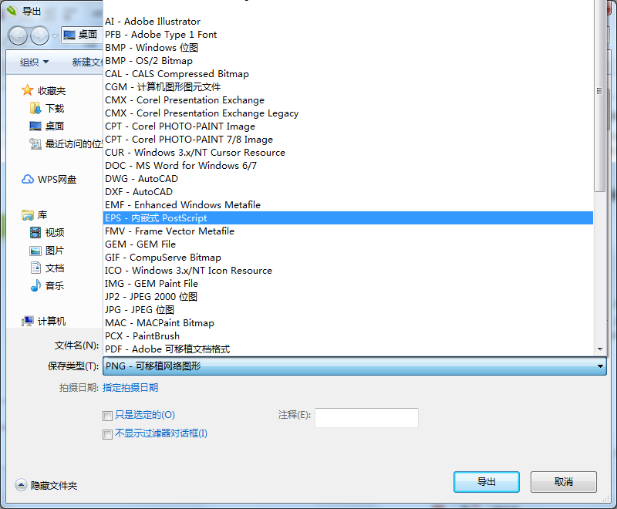Viewport: 617px width, 509px height.
Task: Open 下载 folder in sidebar
Action: [47, 108]
